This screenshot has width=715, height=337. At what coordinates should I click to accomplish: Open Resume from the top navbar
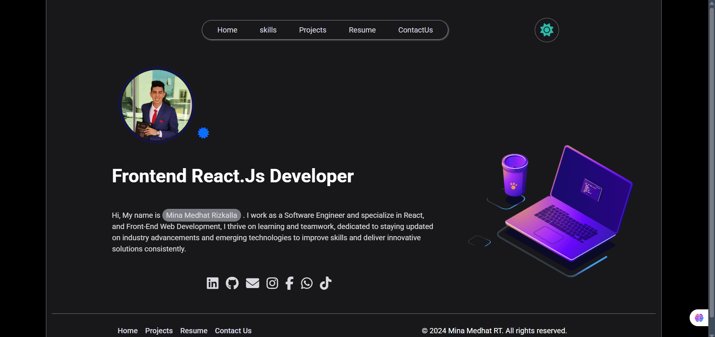point(362,30)
